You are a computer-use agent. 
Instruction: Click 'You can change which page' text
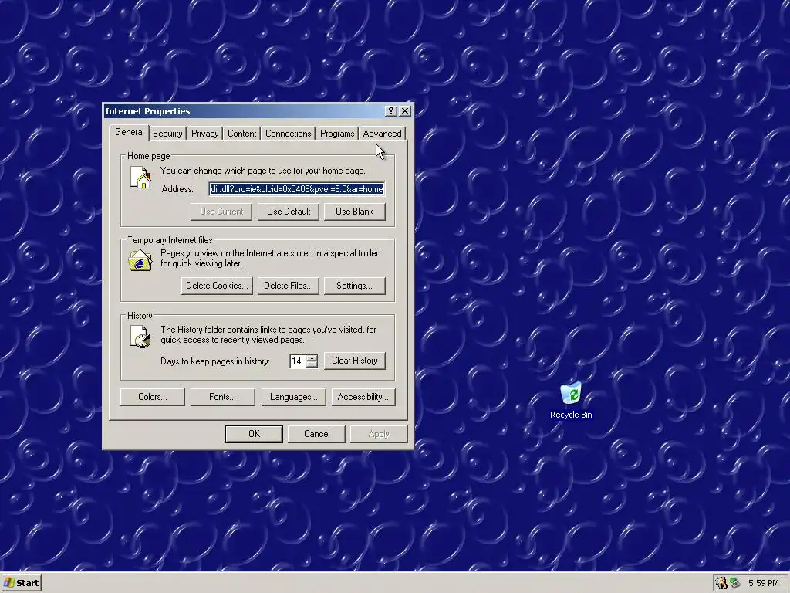pyautogui.click(x=262, y=171)
